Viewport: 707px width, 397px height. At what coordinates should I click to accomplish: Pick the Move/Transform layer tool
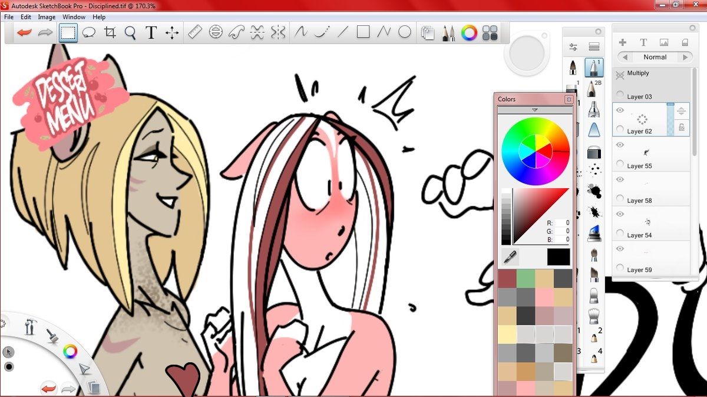click(171, 32)
